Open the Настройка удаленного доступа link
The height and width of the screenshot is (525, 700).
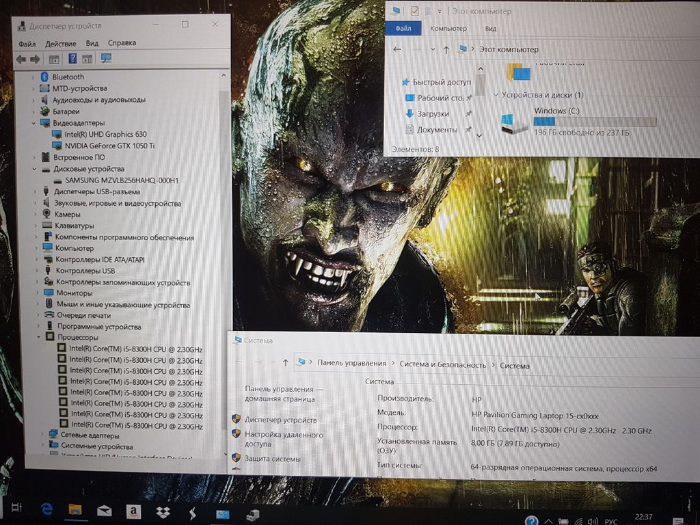284,440
